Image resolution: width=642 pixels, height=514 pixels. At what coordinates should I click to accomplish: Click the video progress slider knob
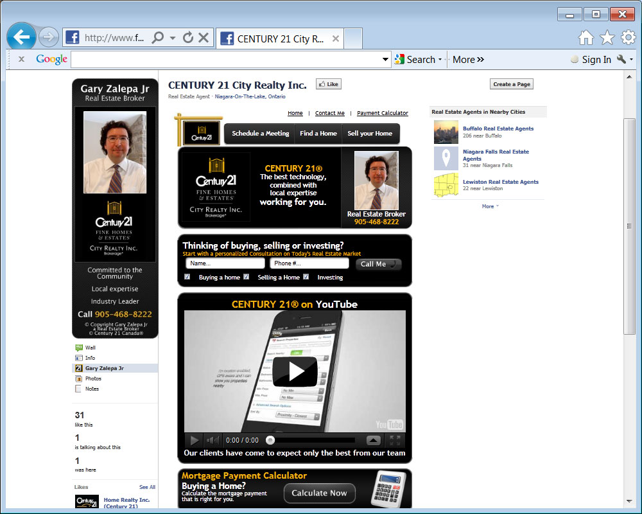click(x=270, y=440)
